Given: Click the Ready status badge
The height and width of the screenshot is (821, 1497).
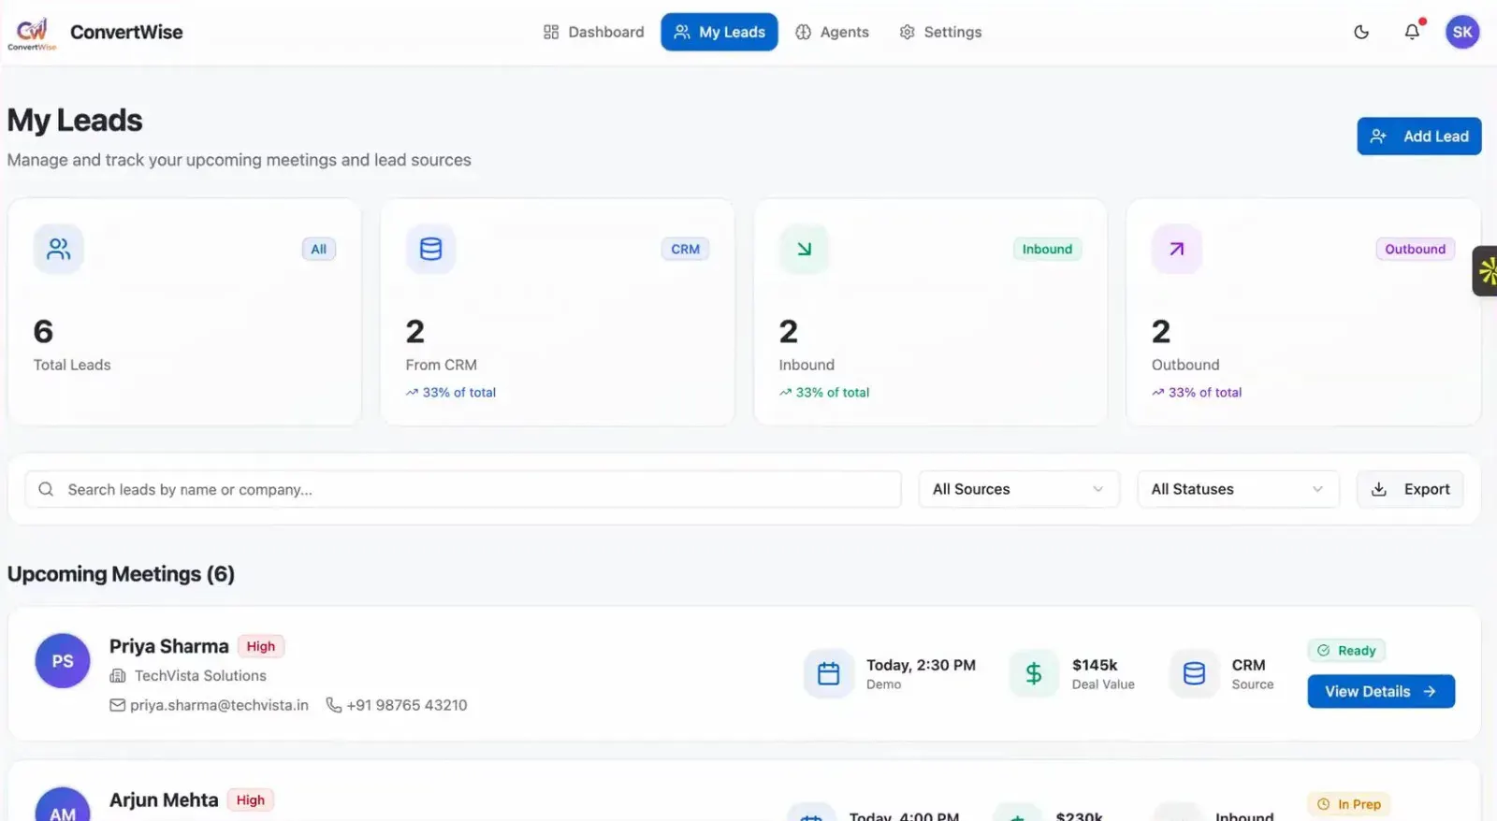Looking at the screenshot, I should click(x=1346, y=651).
